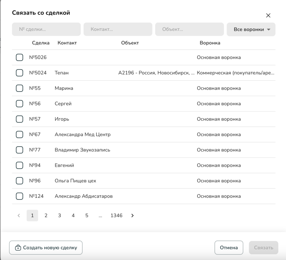Jump to last page 1346
The image size is (286, 260).
tap(116, 216)
